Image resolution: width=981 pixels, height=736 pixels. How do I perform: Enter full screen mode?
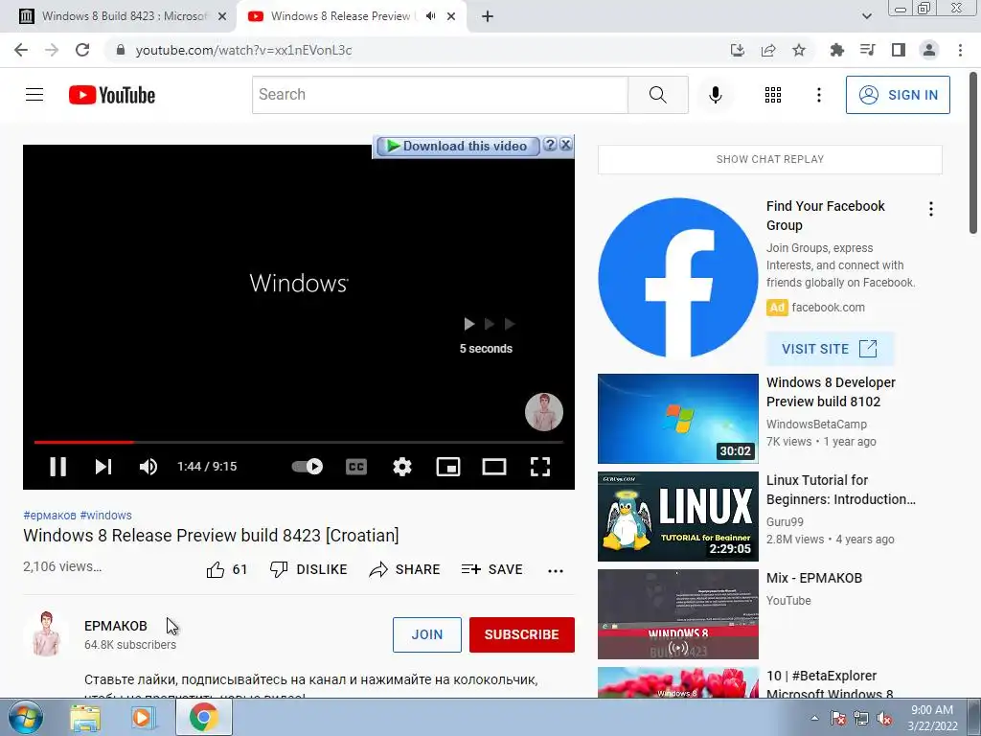tap(540, 467)
